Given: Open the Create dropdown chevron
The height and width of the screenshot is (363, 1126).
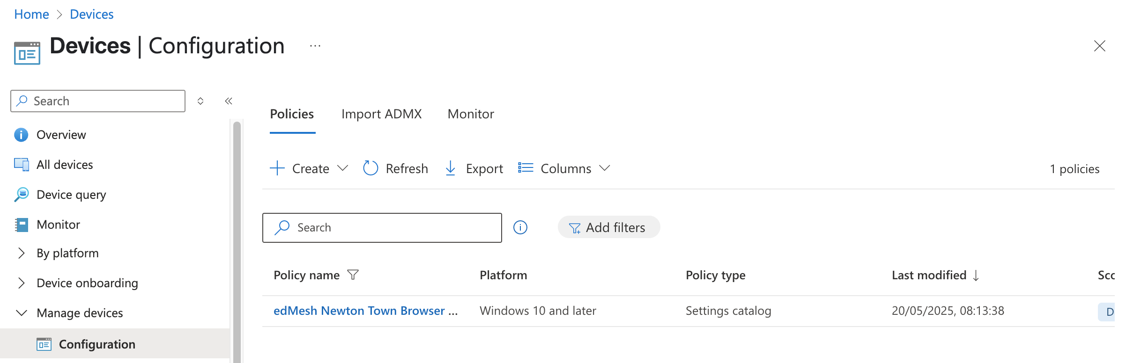Looking at the screenshot, I should (x=343, y=168).
